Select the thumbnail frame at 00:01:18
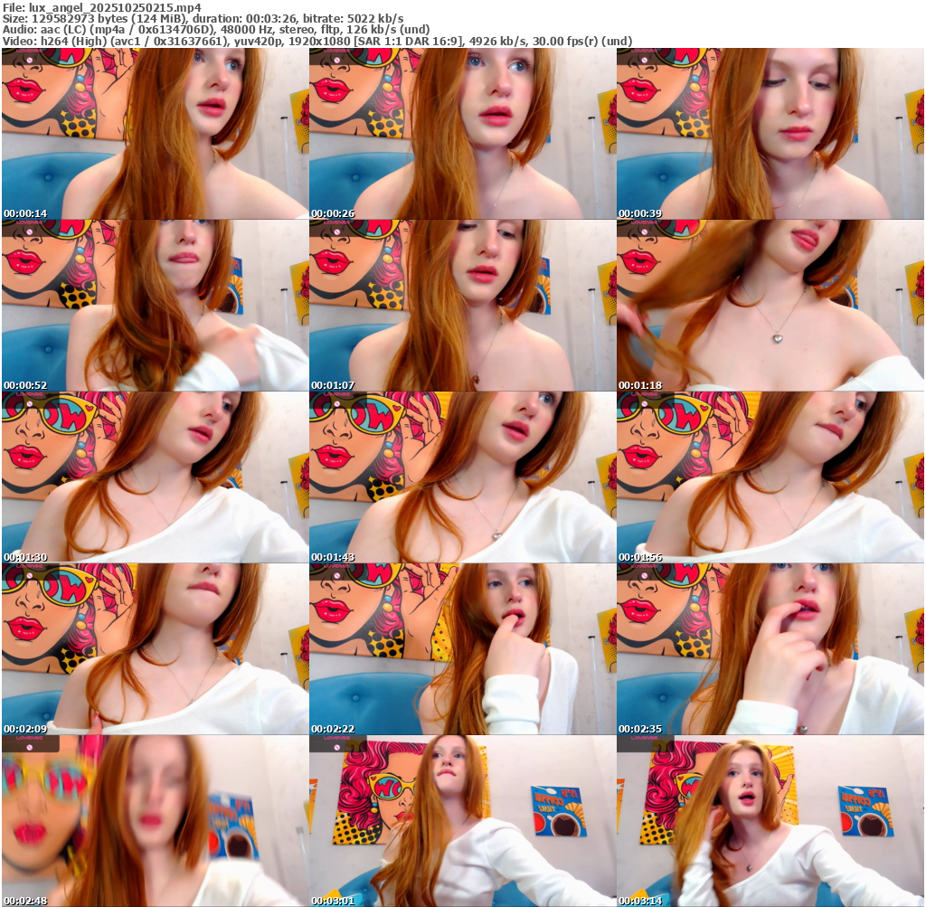This screenshot has height=907, width=926. pyautogui.click(x=770, y=306)
